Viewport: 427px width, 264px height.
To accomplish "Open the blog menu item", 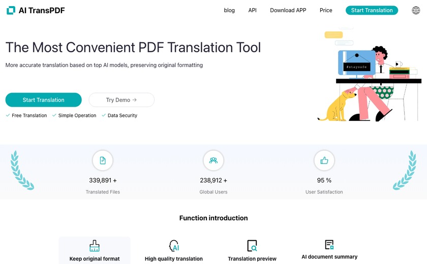I will click(x=229, y=10).
